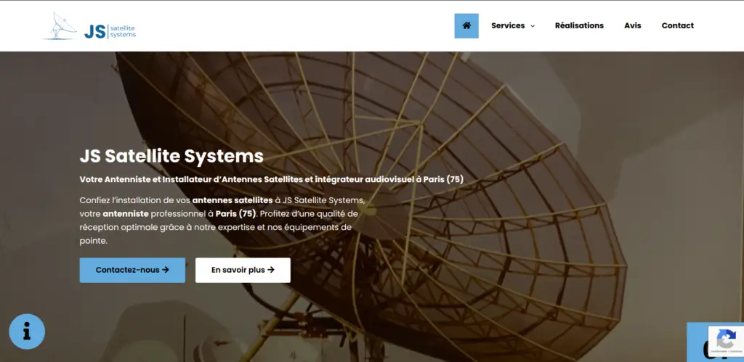
Task: Go to home via house icon
Action: coord(466,25)
